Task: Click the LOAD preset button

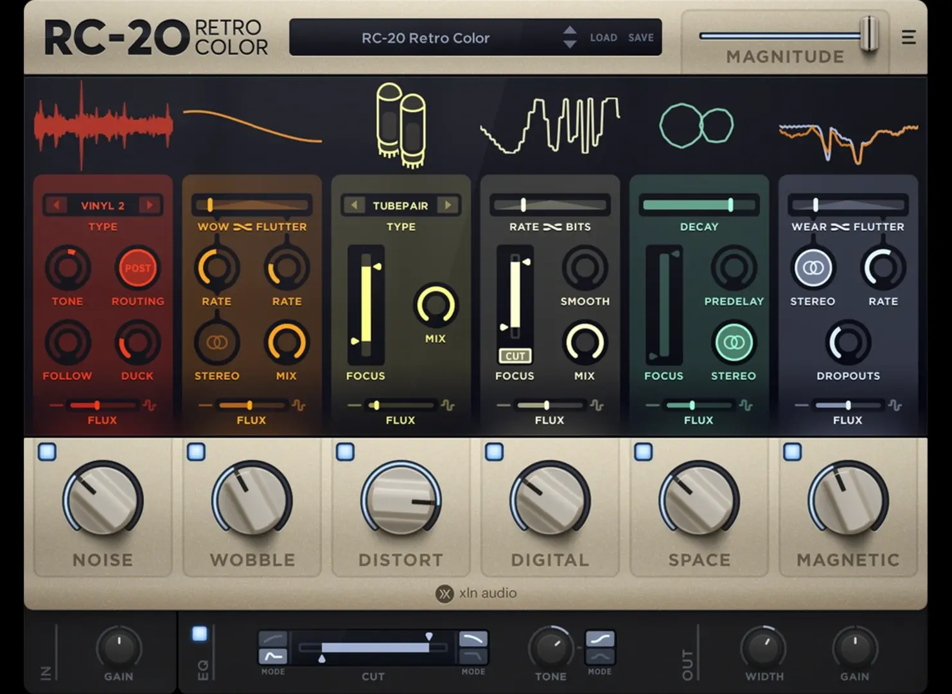Action: point(603,38)
